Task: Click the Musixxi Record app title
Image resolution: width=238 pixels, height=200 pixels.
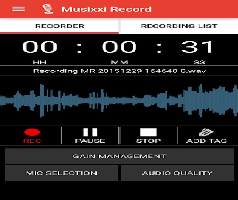Action: [107, 9]
